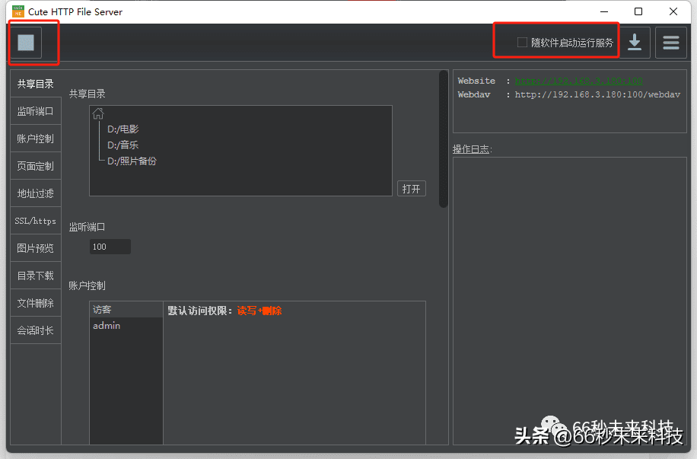Click the home icon above the shared directories
This screenshot has width=697, height=459.
(97, 112)
